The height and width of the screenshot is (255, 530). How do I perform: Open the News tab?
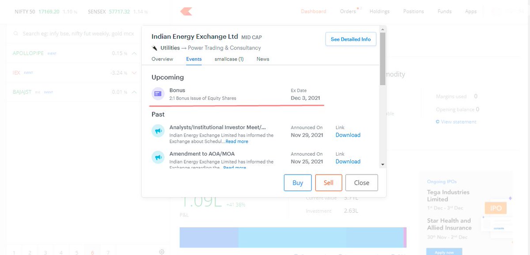tap(263, 59)
